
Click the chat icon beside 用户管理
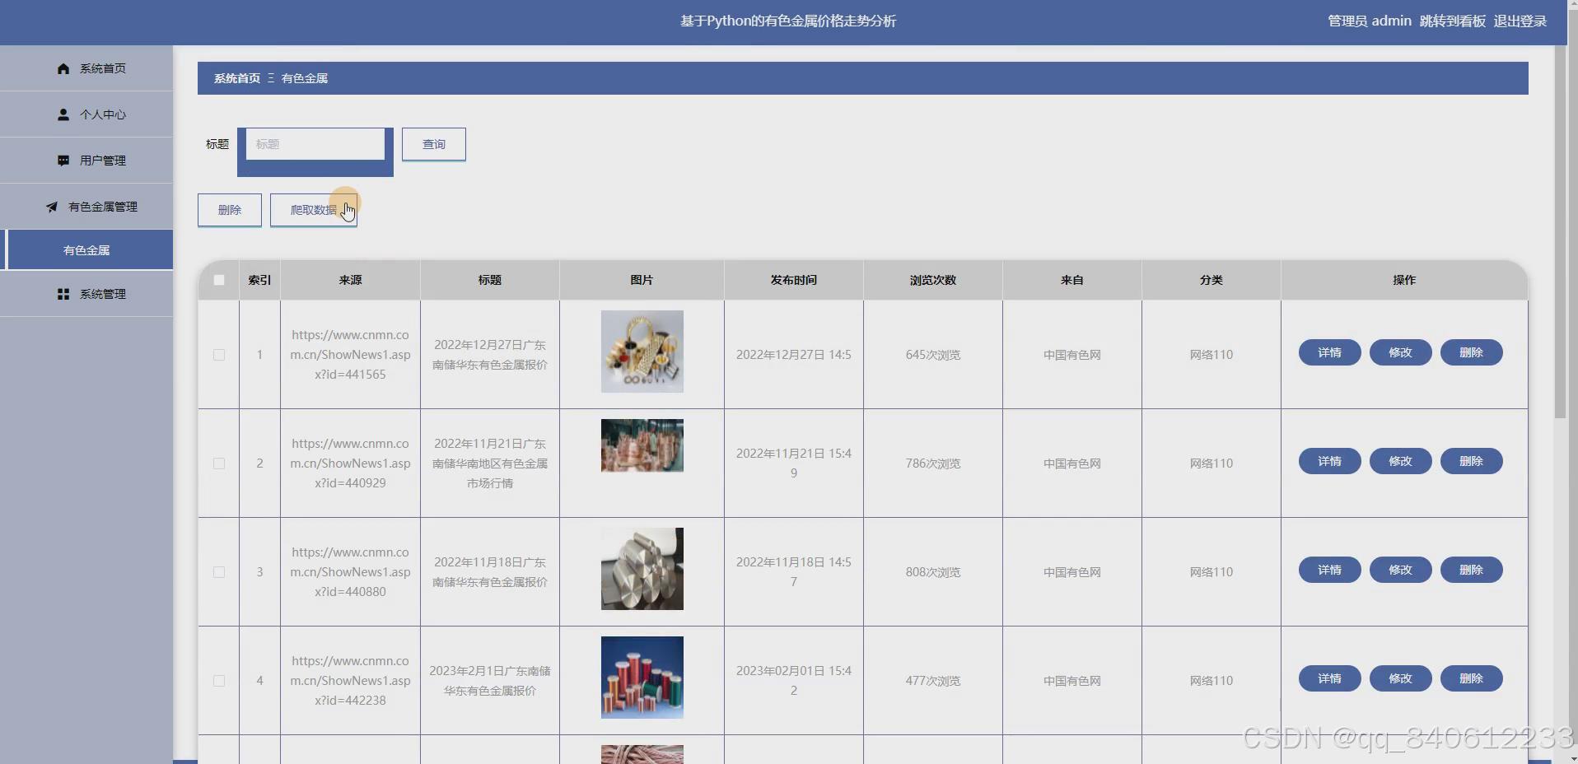point(63,161)
